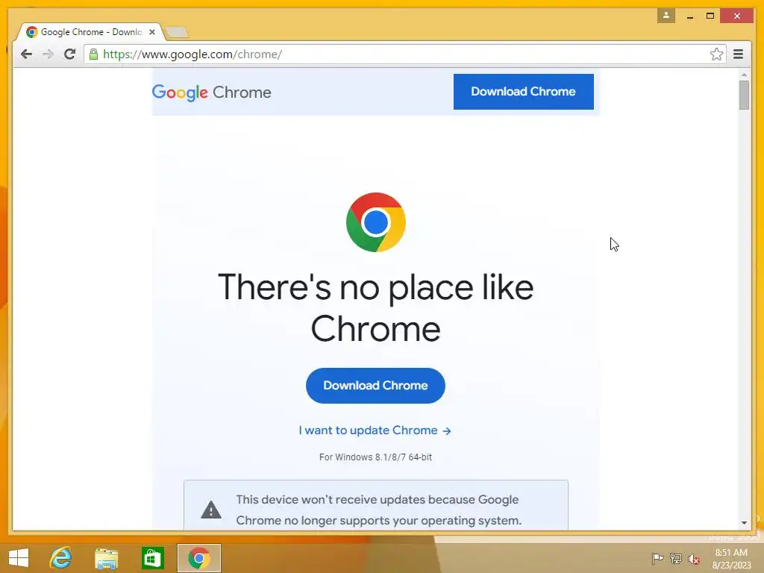Minimize the Chrome window
This screenshot has width=764, height=573.
[690, 16]
